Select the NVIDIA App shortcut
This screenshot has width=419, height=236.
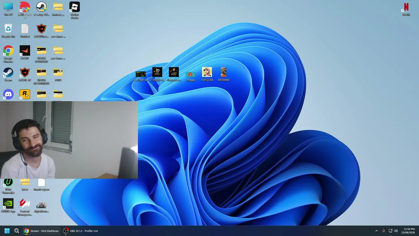pos(8,206)
